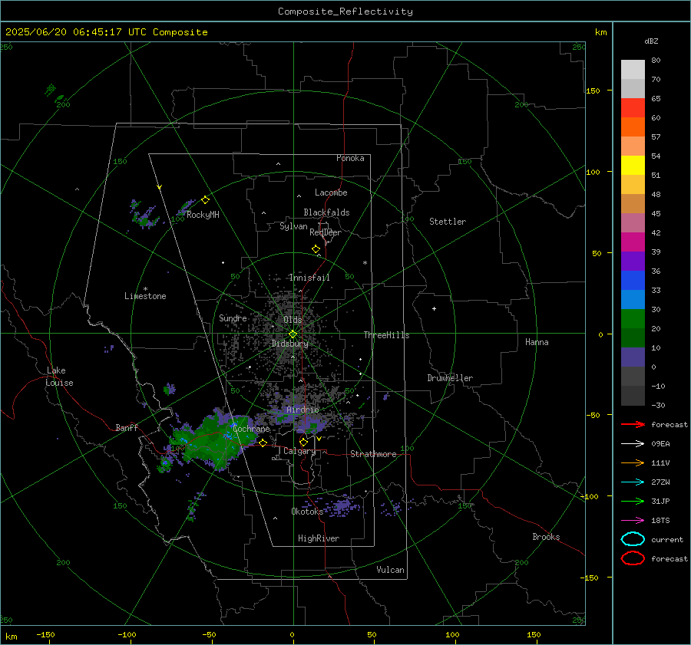The image size is (691, 645).
Task: Click the yellow diamond marker above Calgary
Action: coord(303,442)
